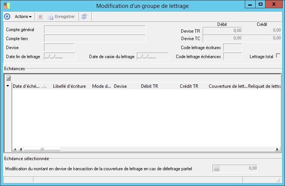
Task: Click the red X delete icon
Action: pos(40,16)
